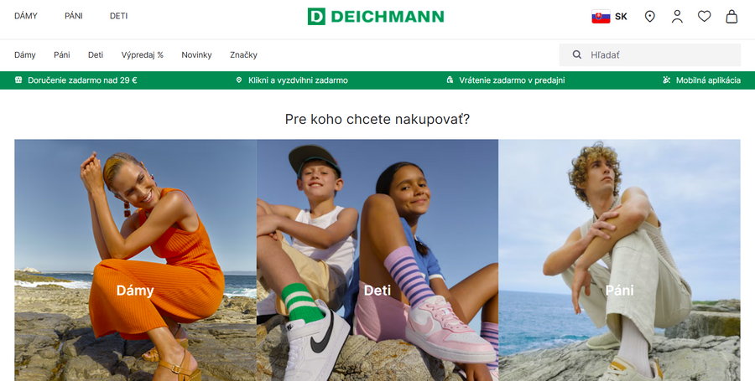Open the user account icon
The image size is (755, 381).
coord(677,17)
